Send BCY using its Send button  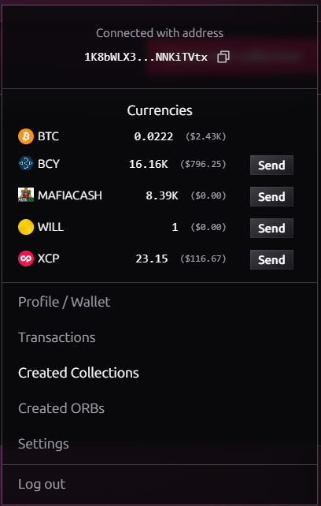tap(271, 166)
